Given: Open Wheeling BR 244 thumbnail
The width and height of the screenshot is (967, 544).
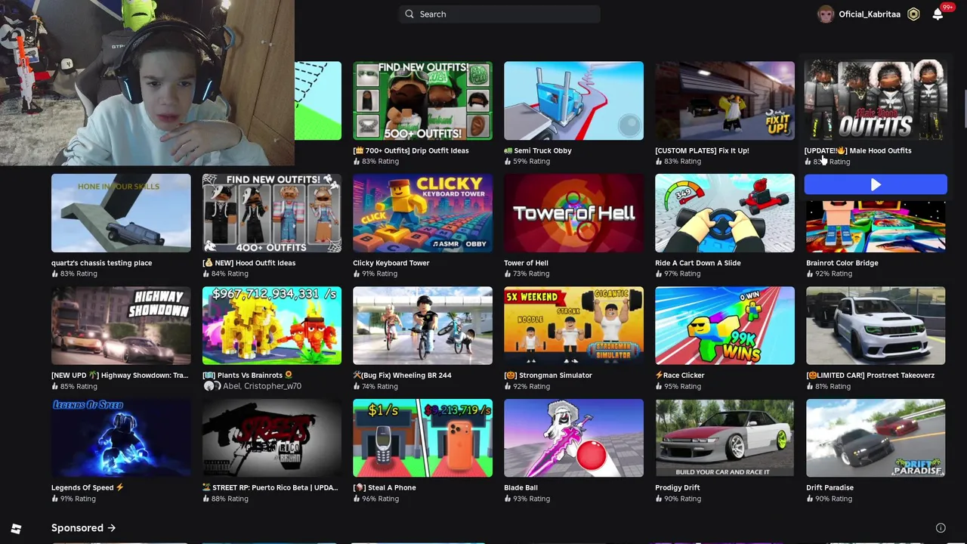Looking at the screenshot, I should click(x=422, y=326).
